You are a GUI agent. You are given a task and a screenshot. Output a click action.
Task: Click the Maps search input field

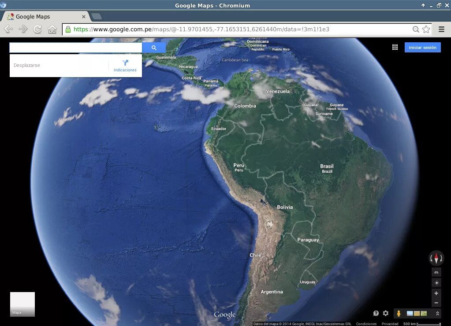[76, 48]
